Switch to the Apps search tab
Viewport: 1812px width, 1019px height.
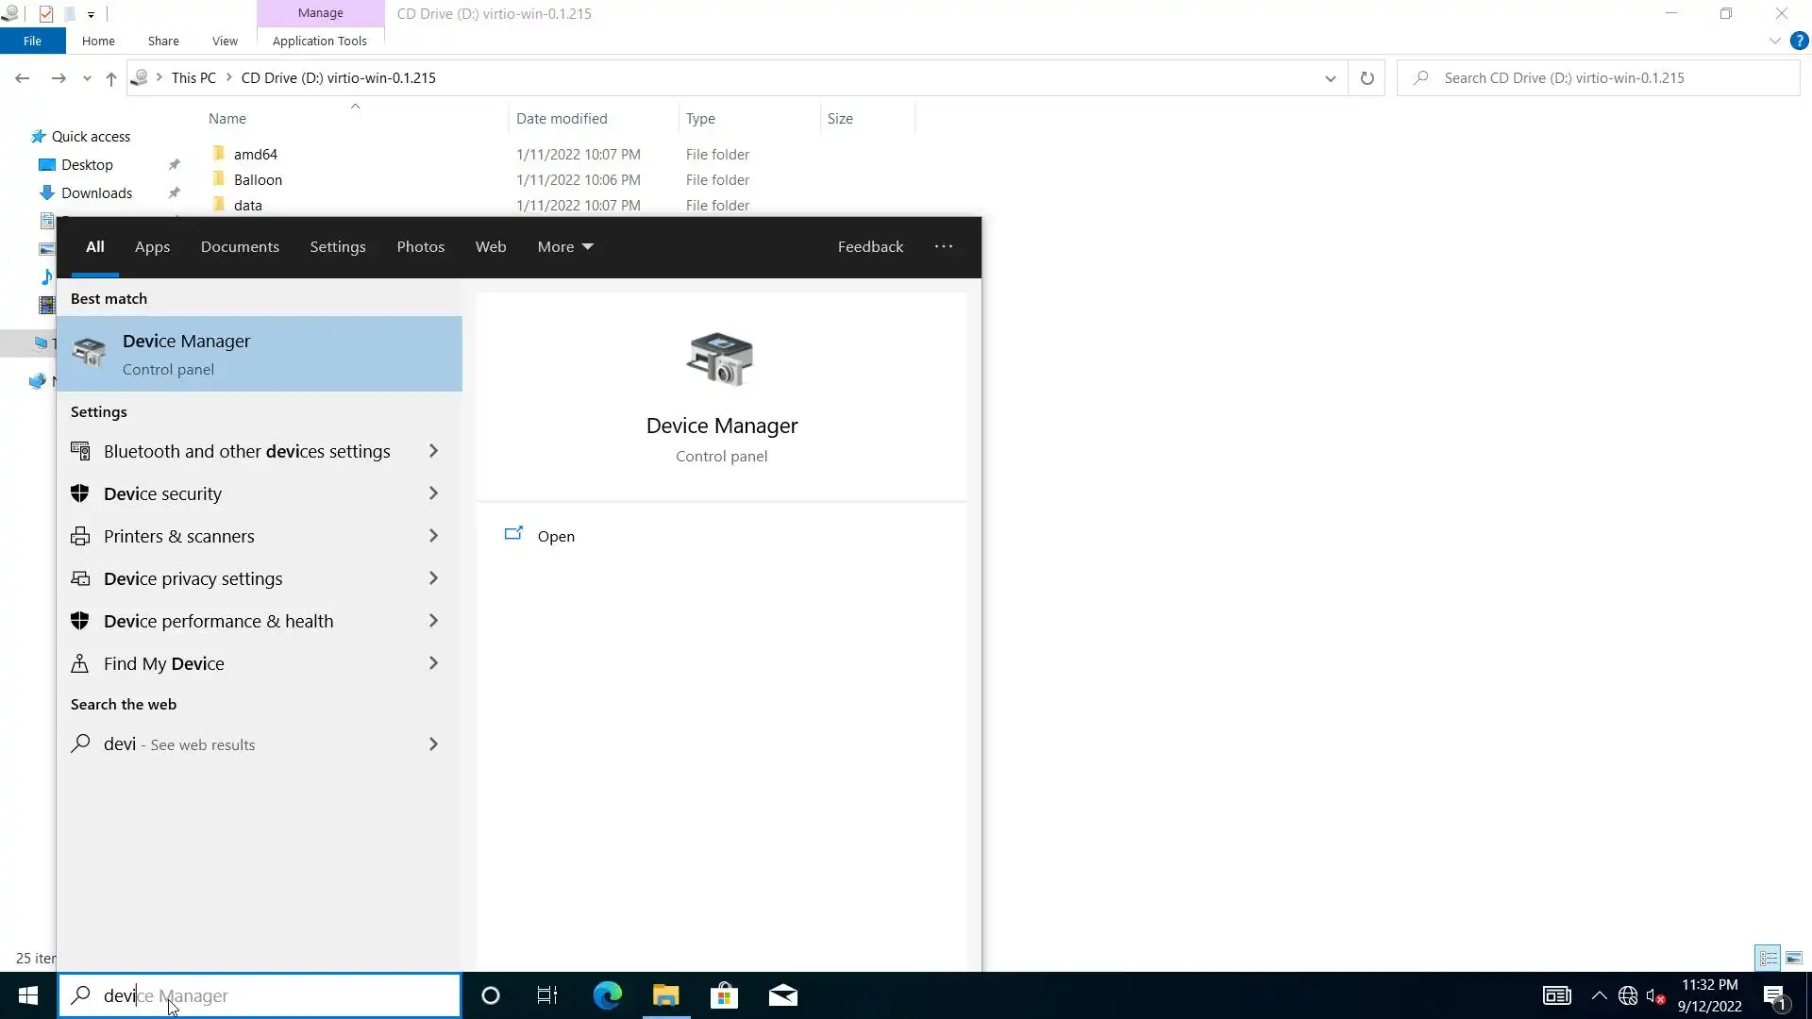[x=152, y=246]
